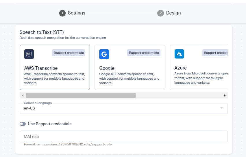Click the AWS logo icon
The height and width of the screenshot is (157, 246).
point(29,54)
